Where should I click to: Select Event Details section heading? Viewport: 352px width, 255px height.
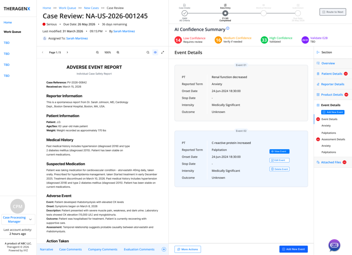click(330, 105)
